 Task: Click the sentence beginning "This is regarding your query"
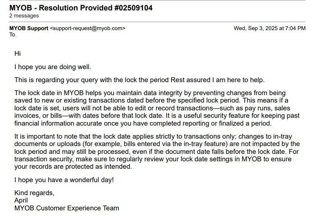[x=139, y=80]
